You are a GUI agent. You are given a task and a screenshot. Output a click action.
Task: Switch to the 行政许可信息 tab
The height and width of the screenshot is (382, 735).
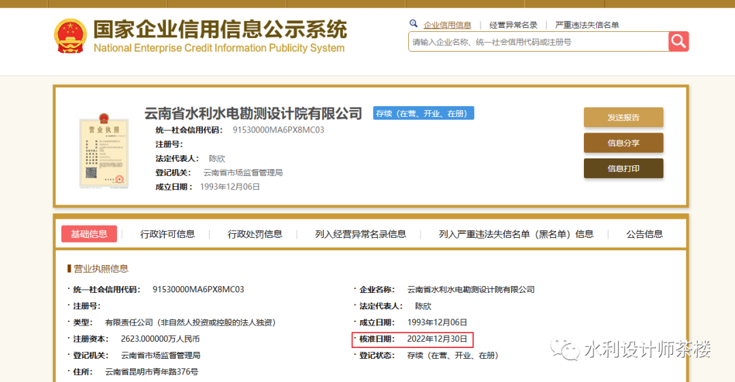coord(167,234)
